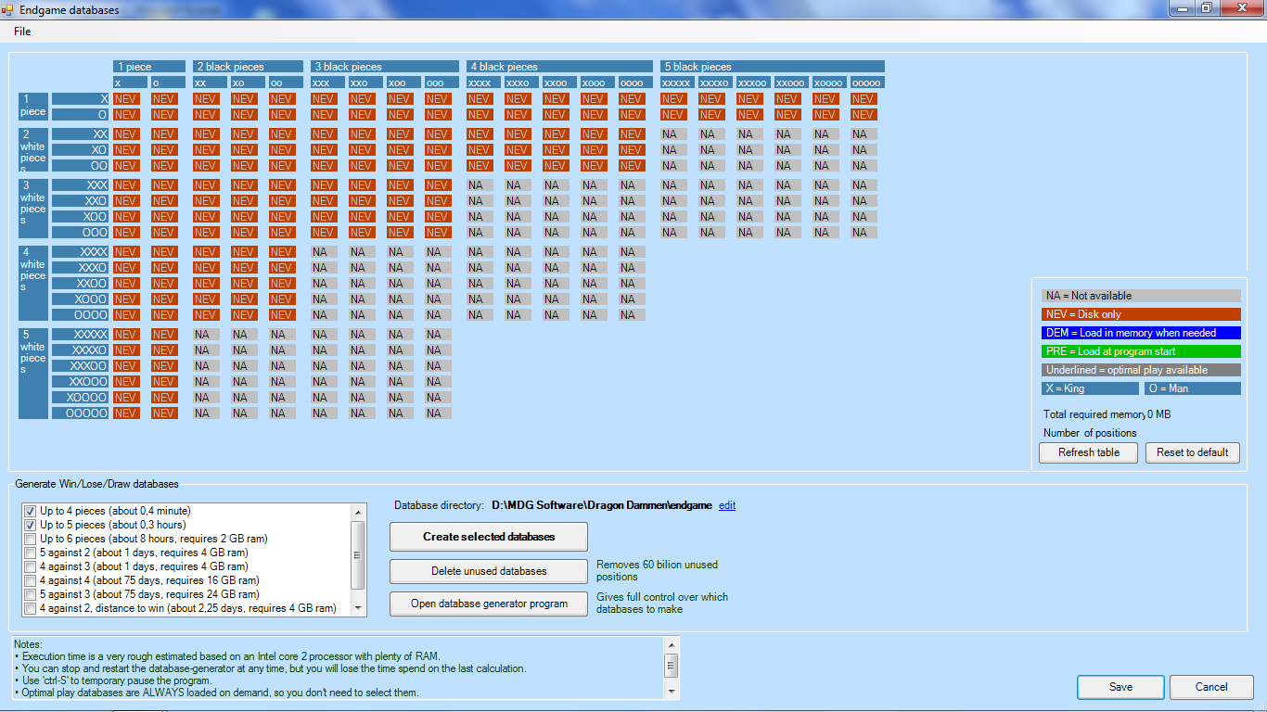1267x712 pixels.
Task: Click the 'O = Man' legend label
Action: 1192,388
